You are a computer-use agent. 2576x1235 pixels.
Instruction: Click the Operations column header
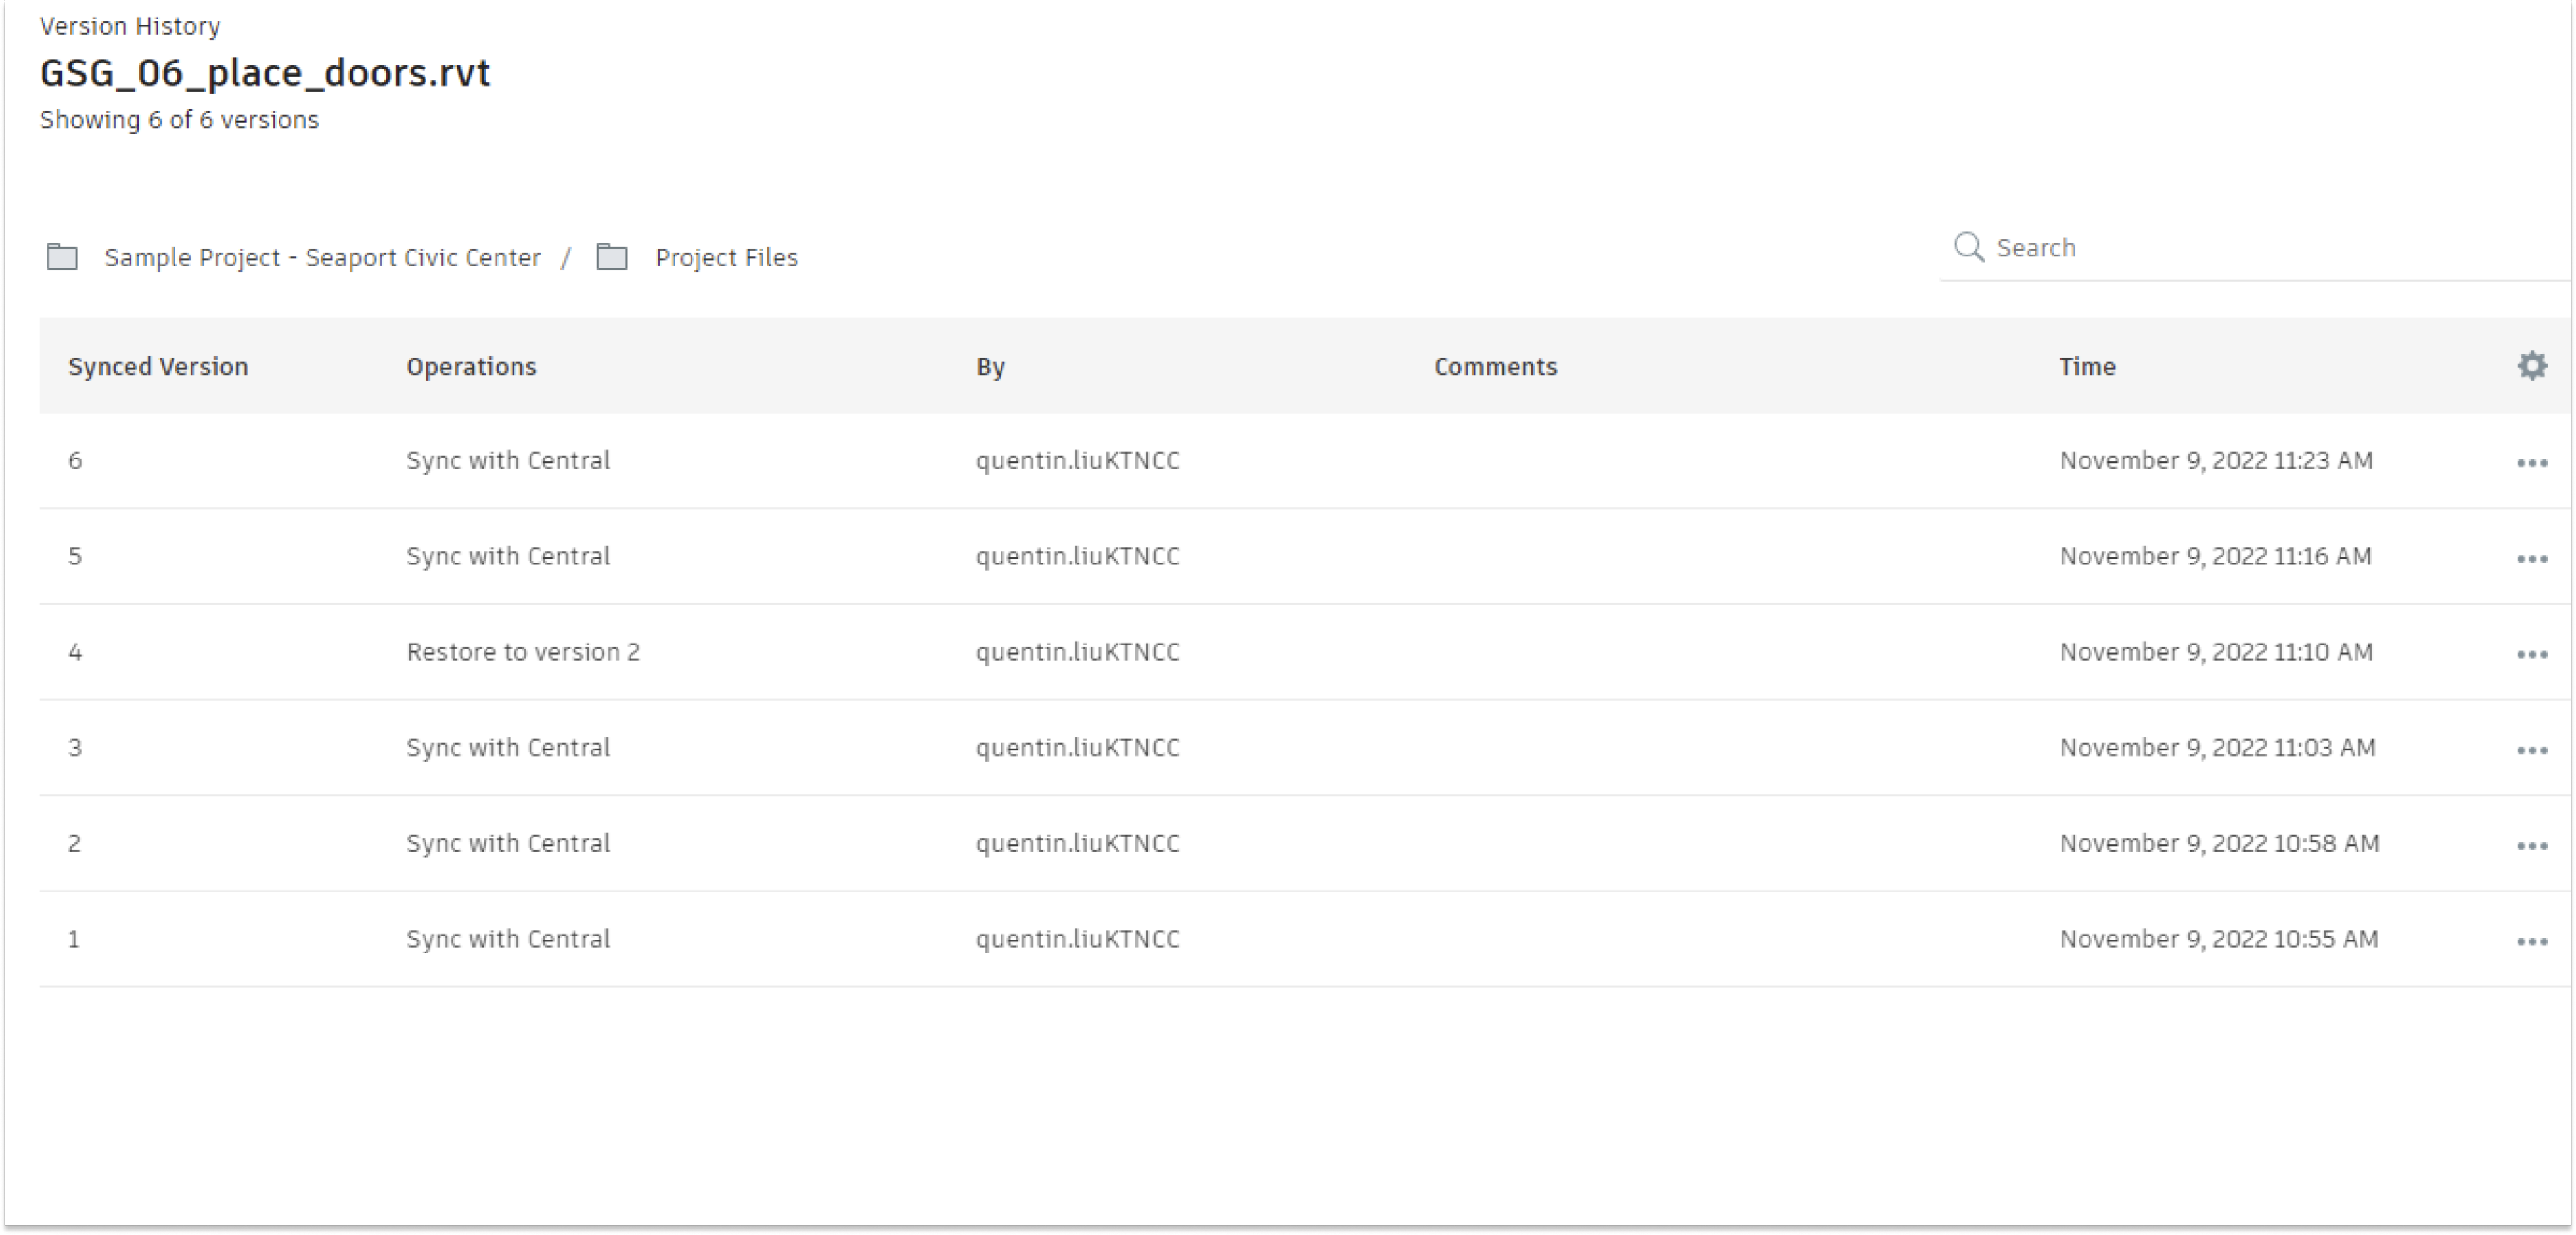click(x=471, y=366)
